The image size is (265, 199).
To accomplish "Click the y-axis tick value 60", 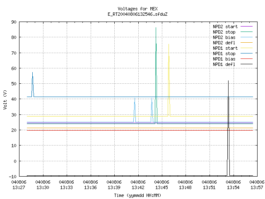I will (x=14, y=68).
